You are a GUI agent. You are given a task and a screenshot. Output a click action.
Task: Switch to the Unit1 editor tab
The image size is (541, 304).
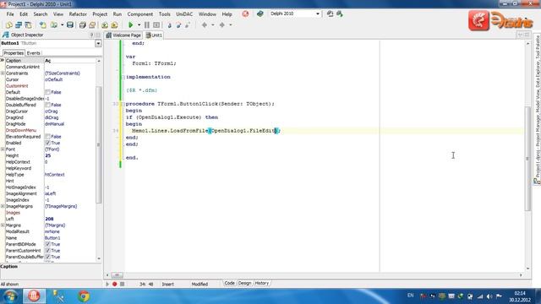pyautogui.click(x=154, y=35)
